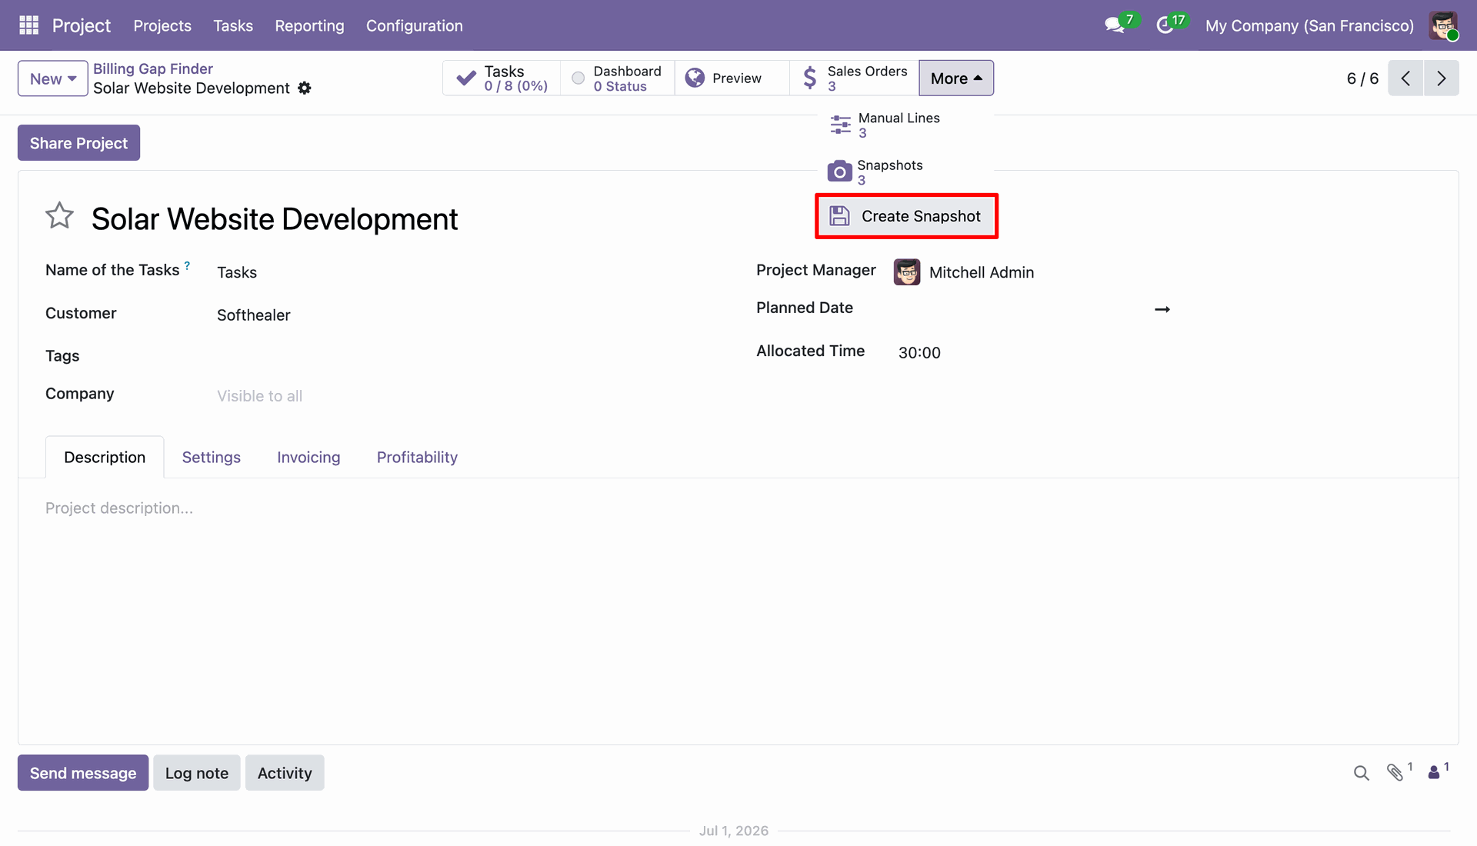Screen dimensions: 1477x846
Task: Open Tasks 0/8 stat button
Action: point(502,78)
